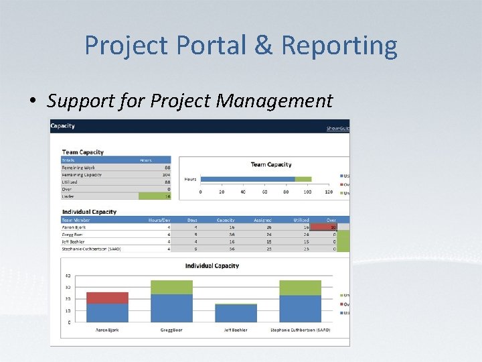
Task: Click blue legend marker in Team Capacity chart
Action: pyautogui.click(x=341, y=176)
